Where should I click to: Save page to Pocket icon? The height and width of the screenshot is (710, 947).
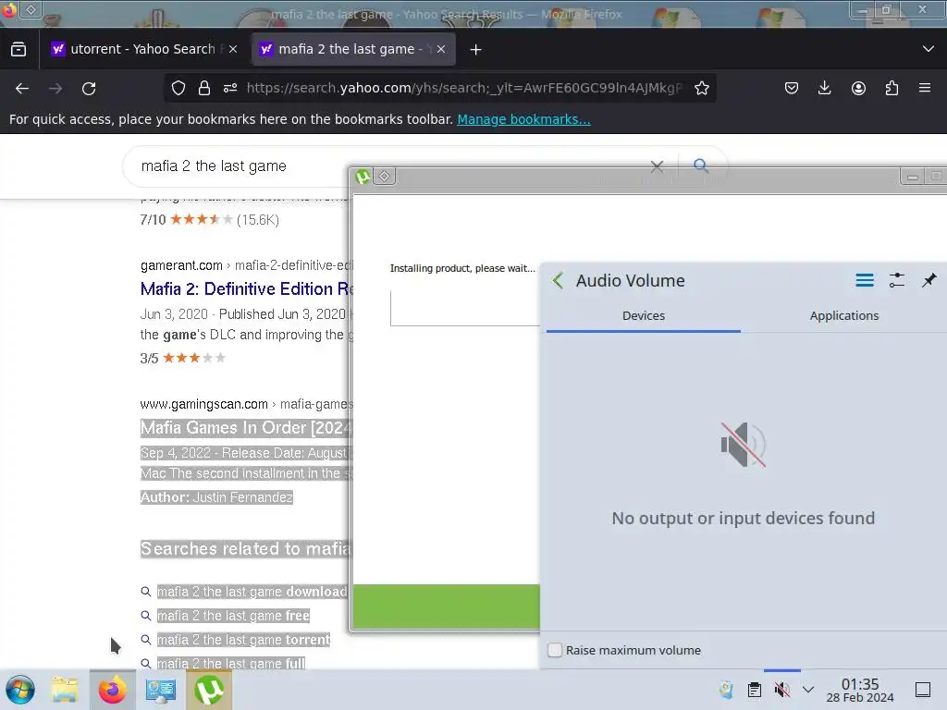[792, 88]
